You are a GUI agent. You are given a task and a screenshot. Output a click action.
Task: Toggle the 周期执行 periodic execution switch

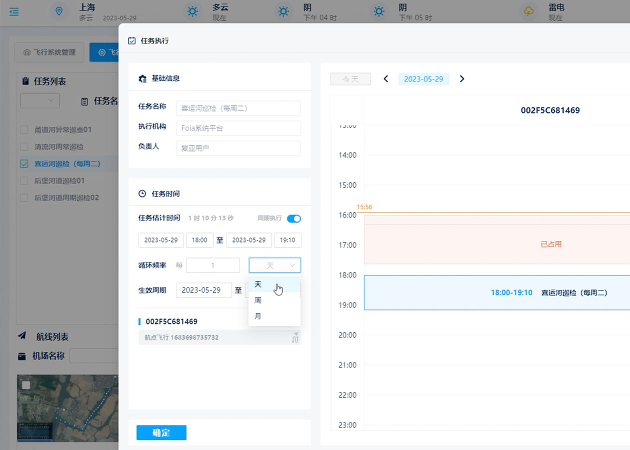pyautogui.click(x=293, y=218)
